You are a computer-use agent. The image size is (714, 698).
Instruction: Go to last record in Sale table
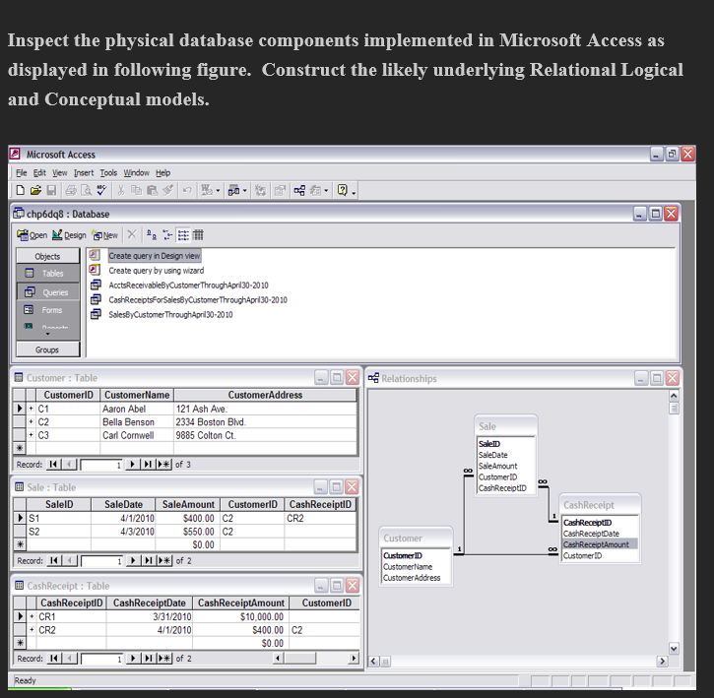coord(148,560)
